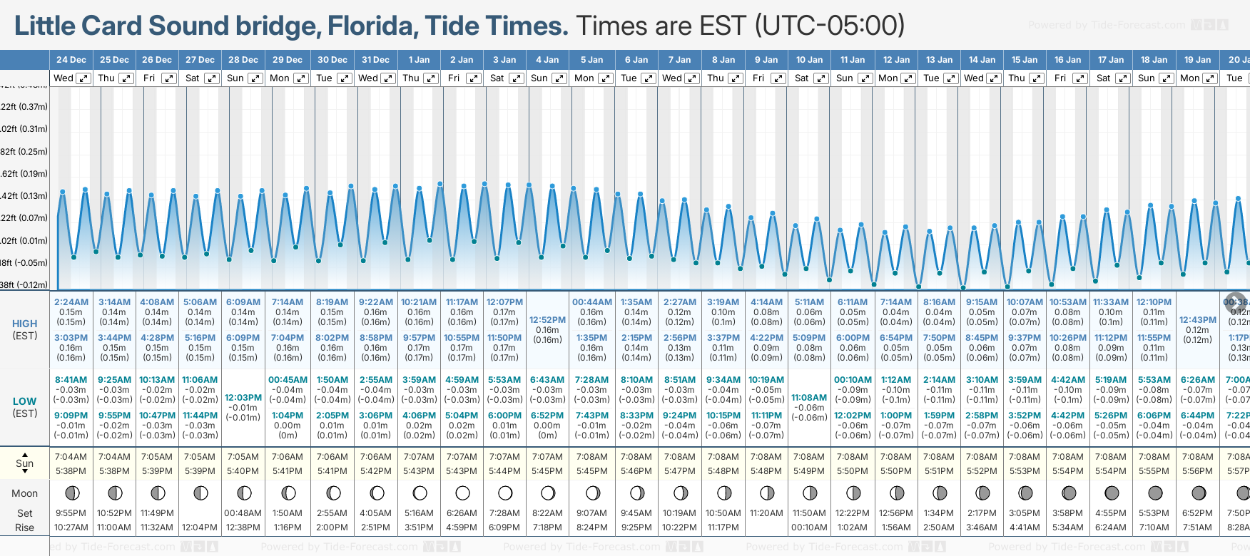Select the 10 Jan date header

809,60
